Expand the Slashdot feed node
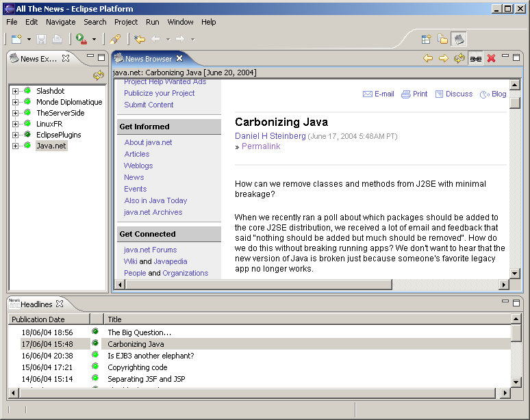The width and height of the screenshot is (530, 420). click(x=15, y=91)
